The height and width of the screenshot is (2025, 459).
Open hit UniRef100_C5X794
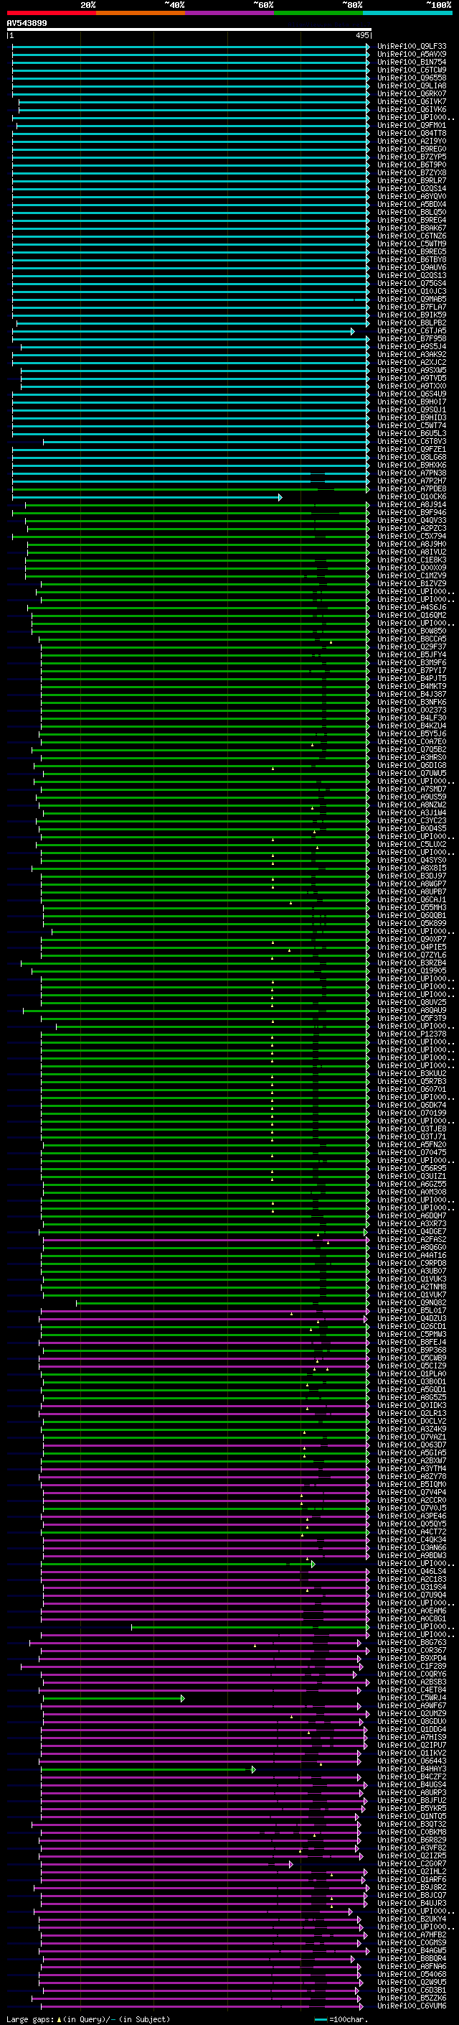[x=412, y=536]
